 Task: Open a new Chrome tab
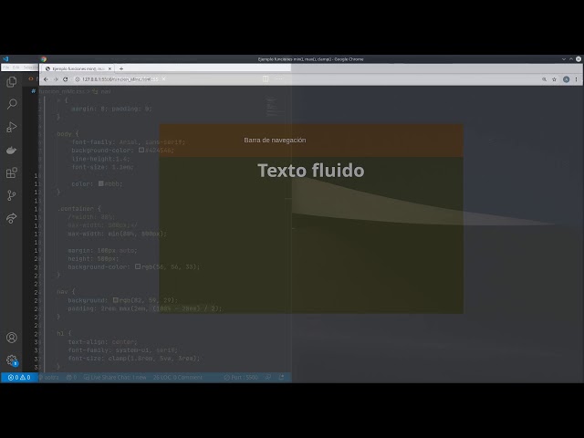tap(121, 68)
